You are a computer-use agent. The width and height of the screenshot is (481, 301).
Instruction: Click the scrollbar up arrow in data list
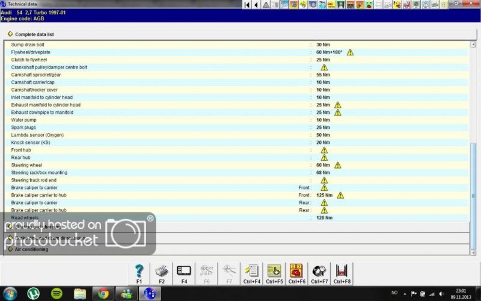(473, 45)
